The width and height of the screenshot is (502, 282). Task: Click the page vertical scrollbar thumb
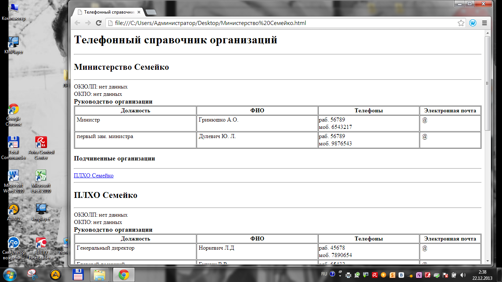[x=488, y=84]
